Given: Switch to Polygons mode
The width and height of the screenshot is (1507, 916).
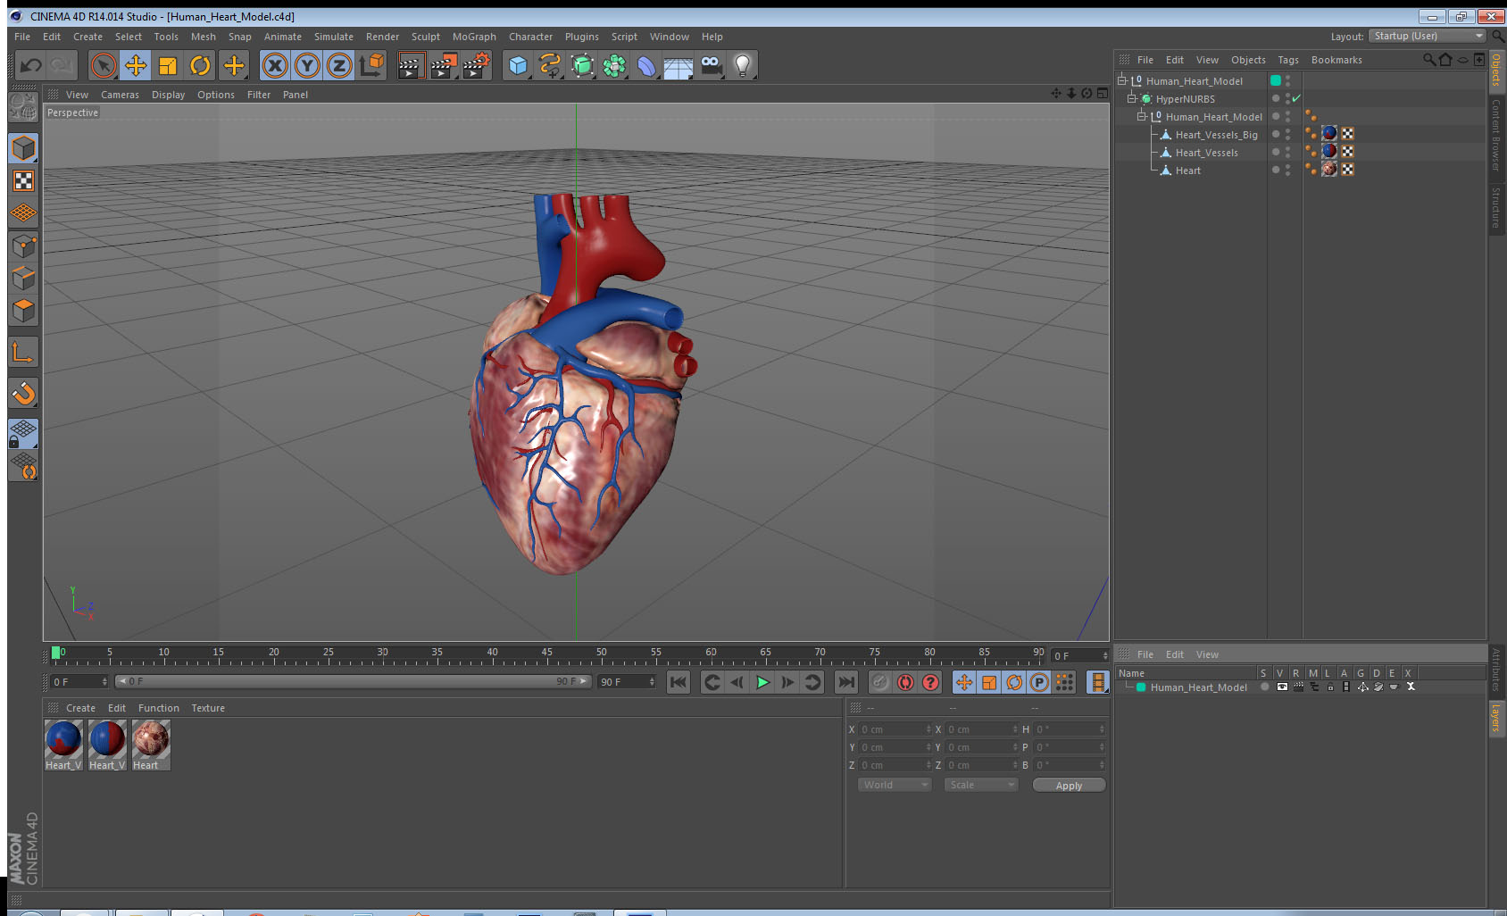Looking at the screenshot, I should point(23,310).
